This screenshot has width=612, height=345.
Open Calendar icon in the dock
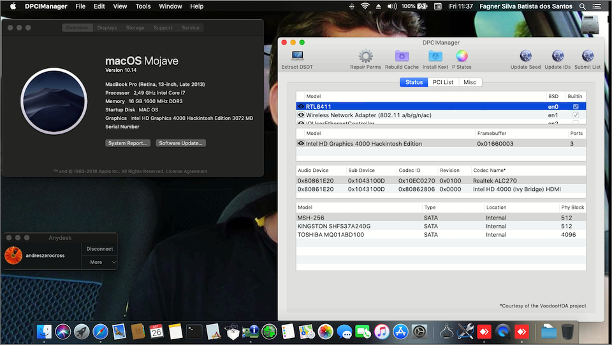click(157, 332)
